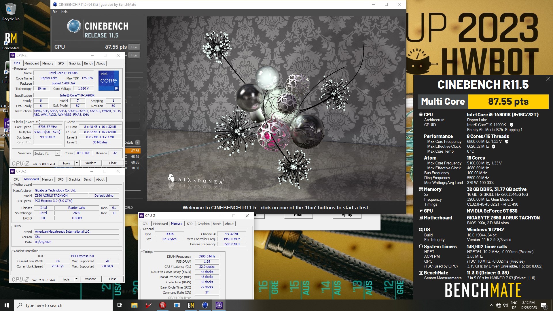The width and height of the screenshot is (553, 311).
Task: Click Validate in top CPU-Z window
Action: pyautogui.click(x=91, y=163)
